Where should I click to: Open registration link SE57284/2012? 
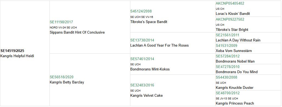228,56
